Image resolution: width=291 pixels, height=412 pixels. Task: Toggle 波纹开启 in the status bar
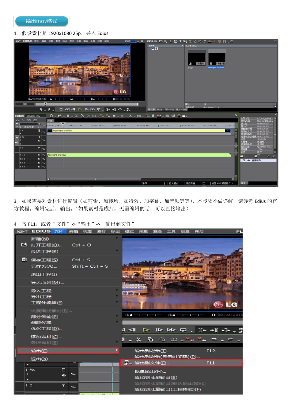191,183
